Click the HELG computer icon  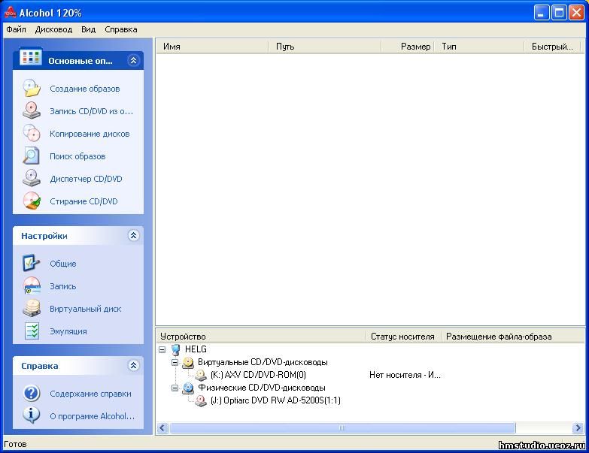click(175, 349)
